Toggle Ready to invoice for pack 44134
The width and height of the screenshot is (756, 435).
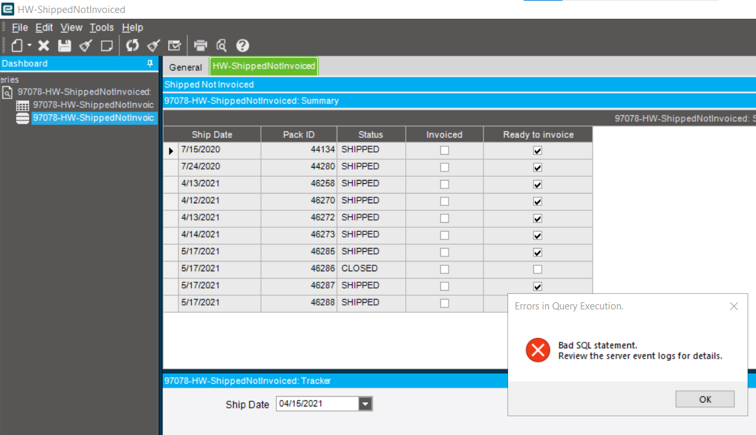click(538, 150)
